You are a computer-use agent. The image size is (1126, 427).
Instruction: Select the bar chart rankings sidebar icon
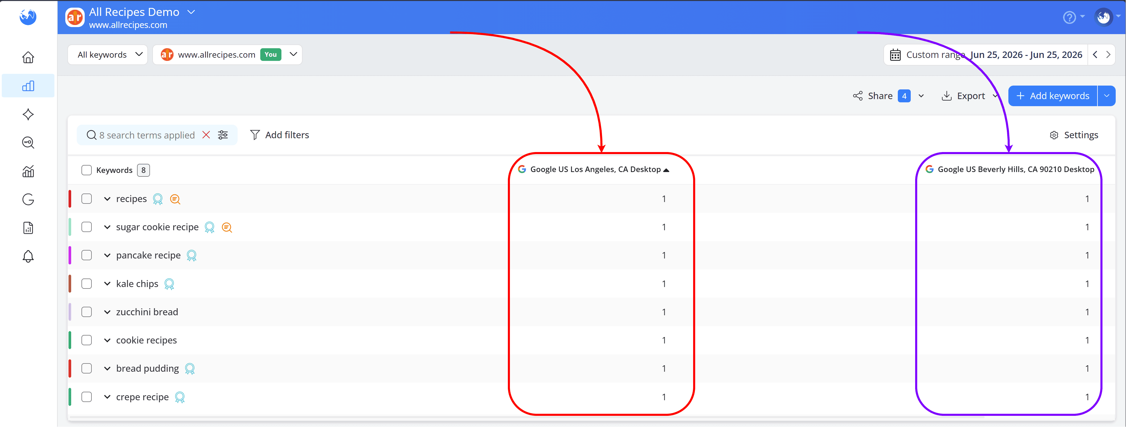(28, 86)
